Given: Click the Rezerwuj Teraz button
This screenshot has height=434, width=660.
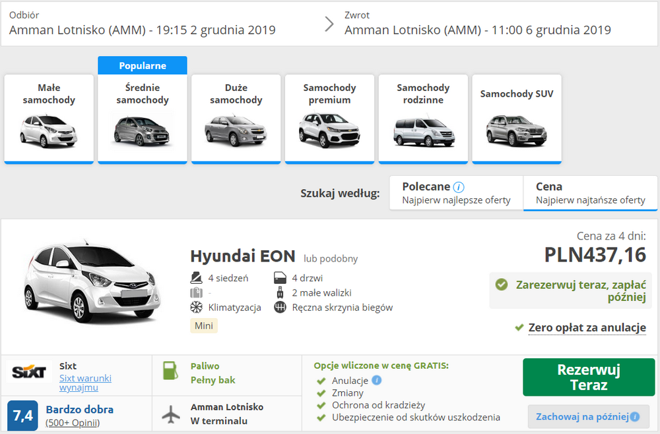Looking at the screenshot, I should tap(589, 377).
